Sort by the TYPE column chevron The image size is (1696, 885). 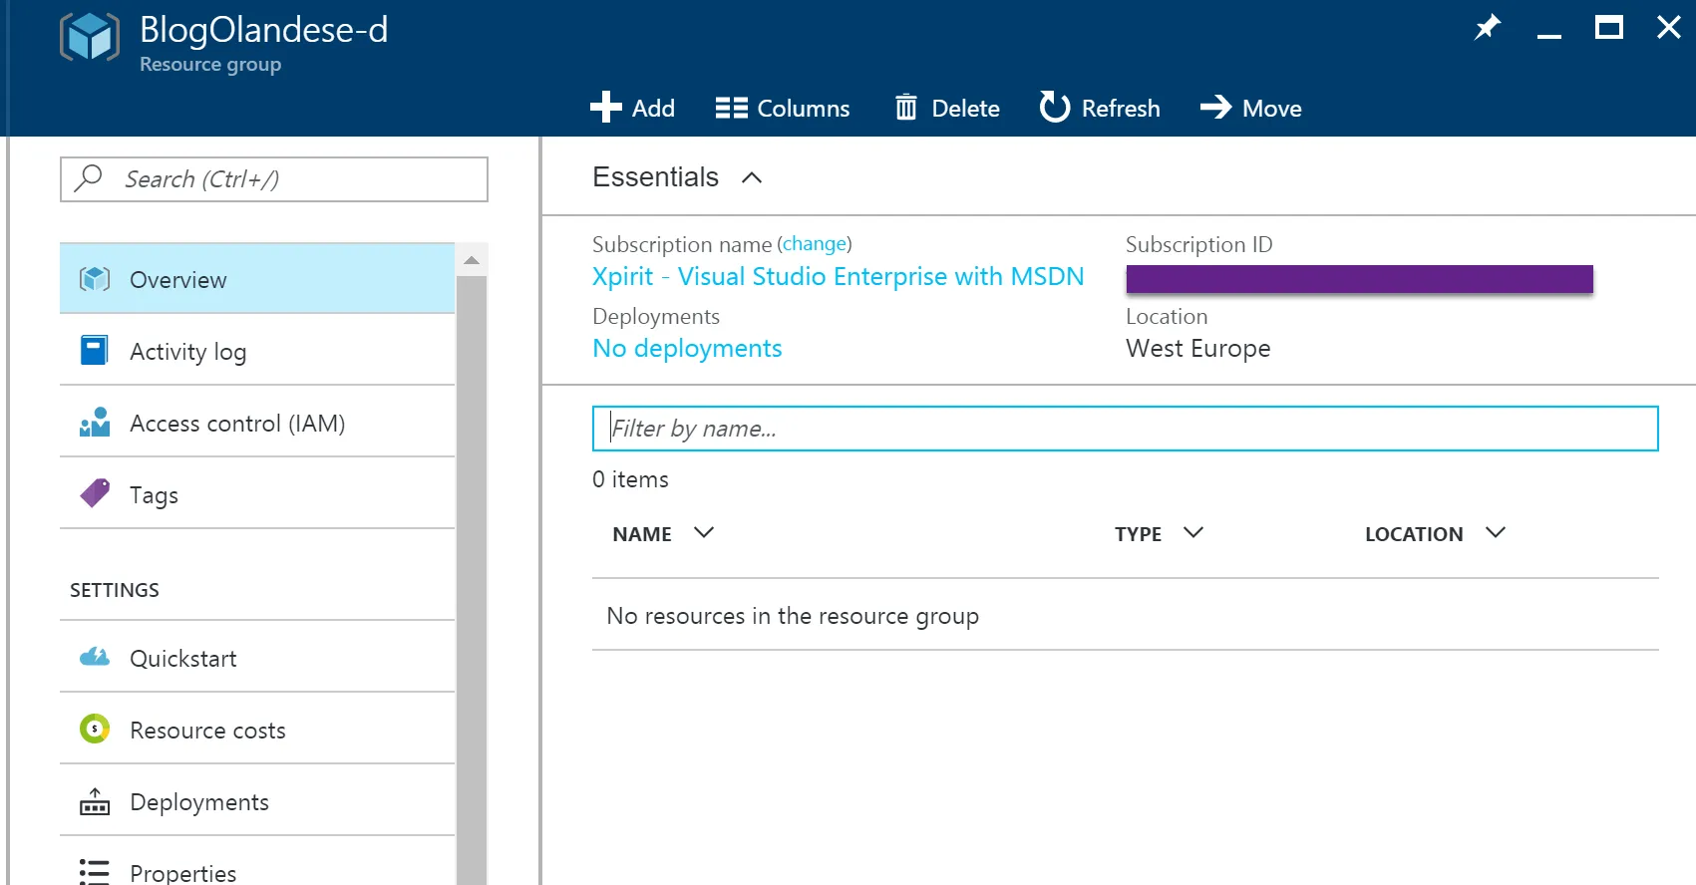pos(1193,532)
